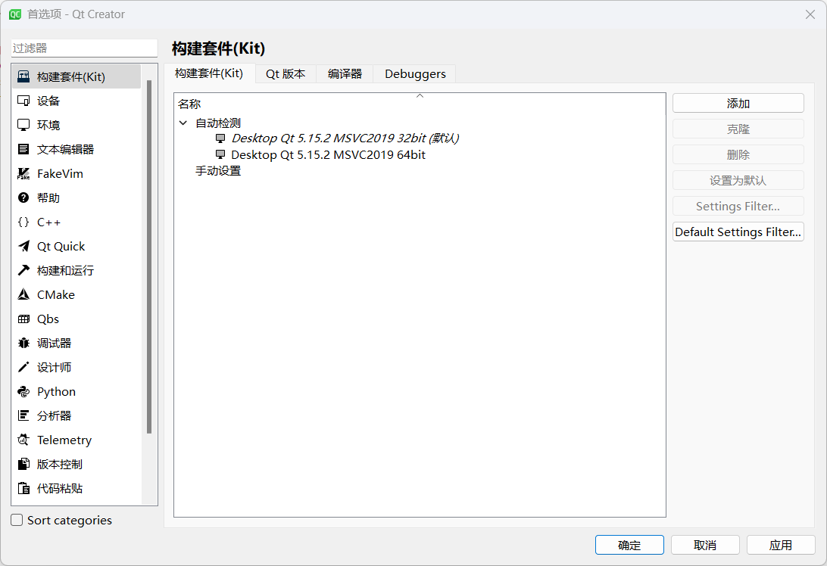Open the 版本控制 version control icon

point(23,465)
